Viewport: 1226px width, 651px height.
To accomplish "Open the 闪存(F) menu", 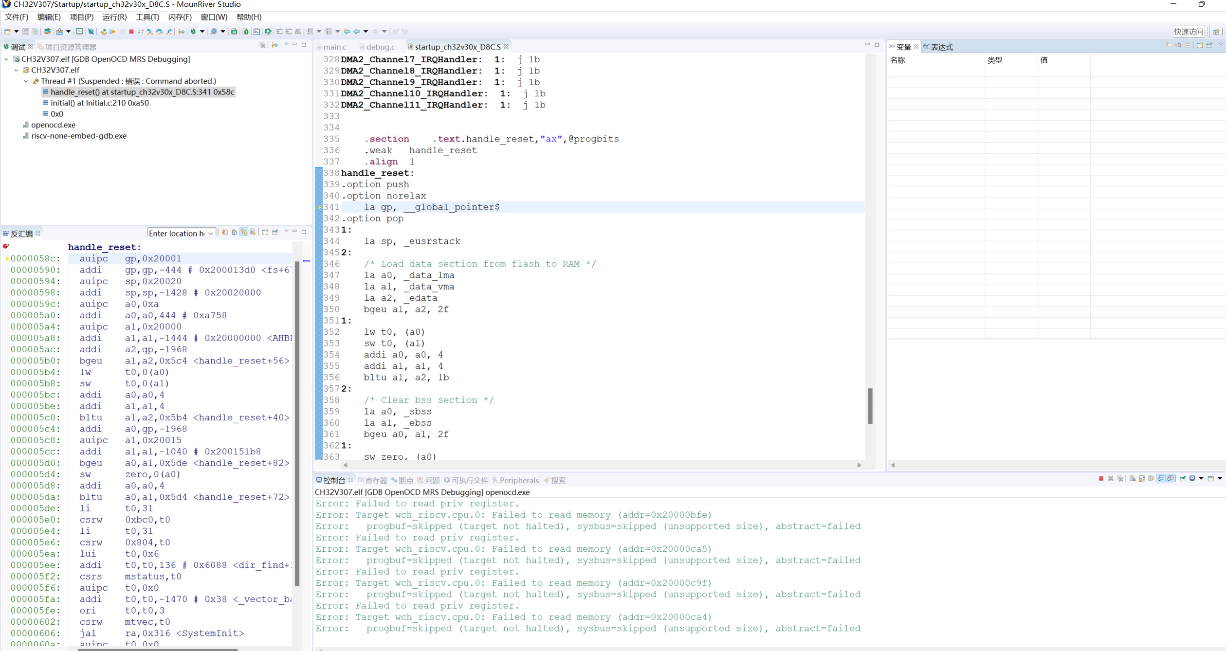I will pyautogui.click(x=180, y=17).
